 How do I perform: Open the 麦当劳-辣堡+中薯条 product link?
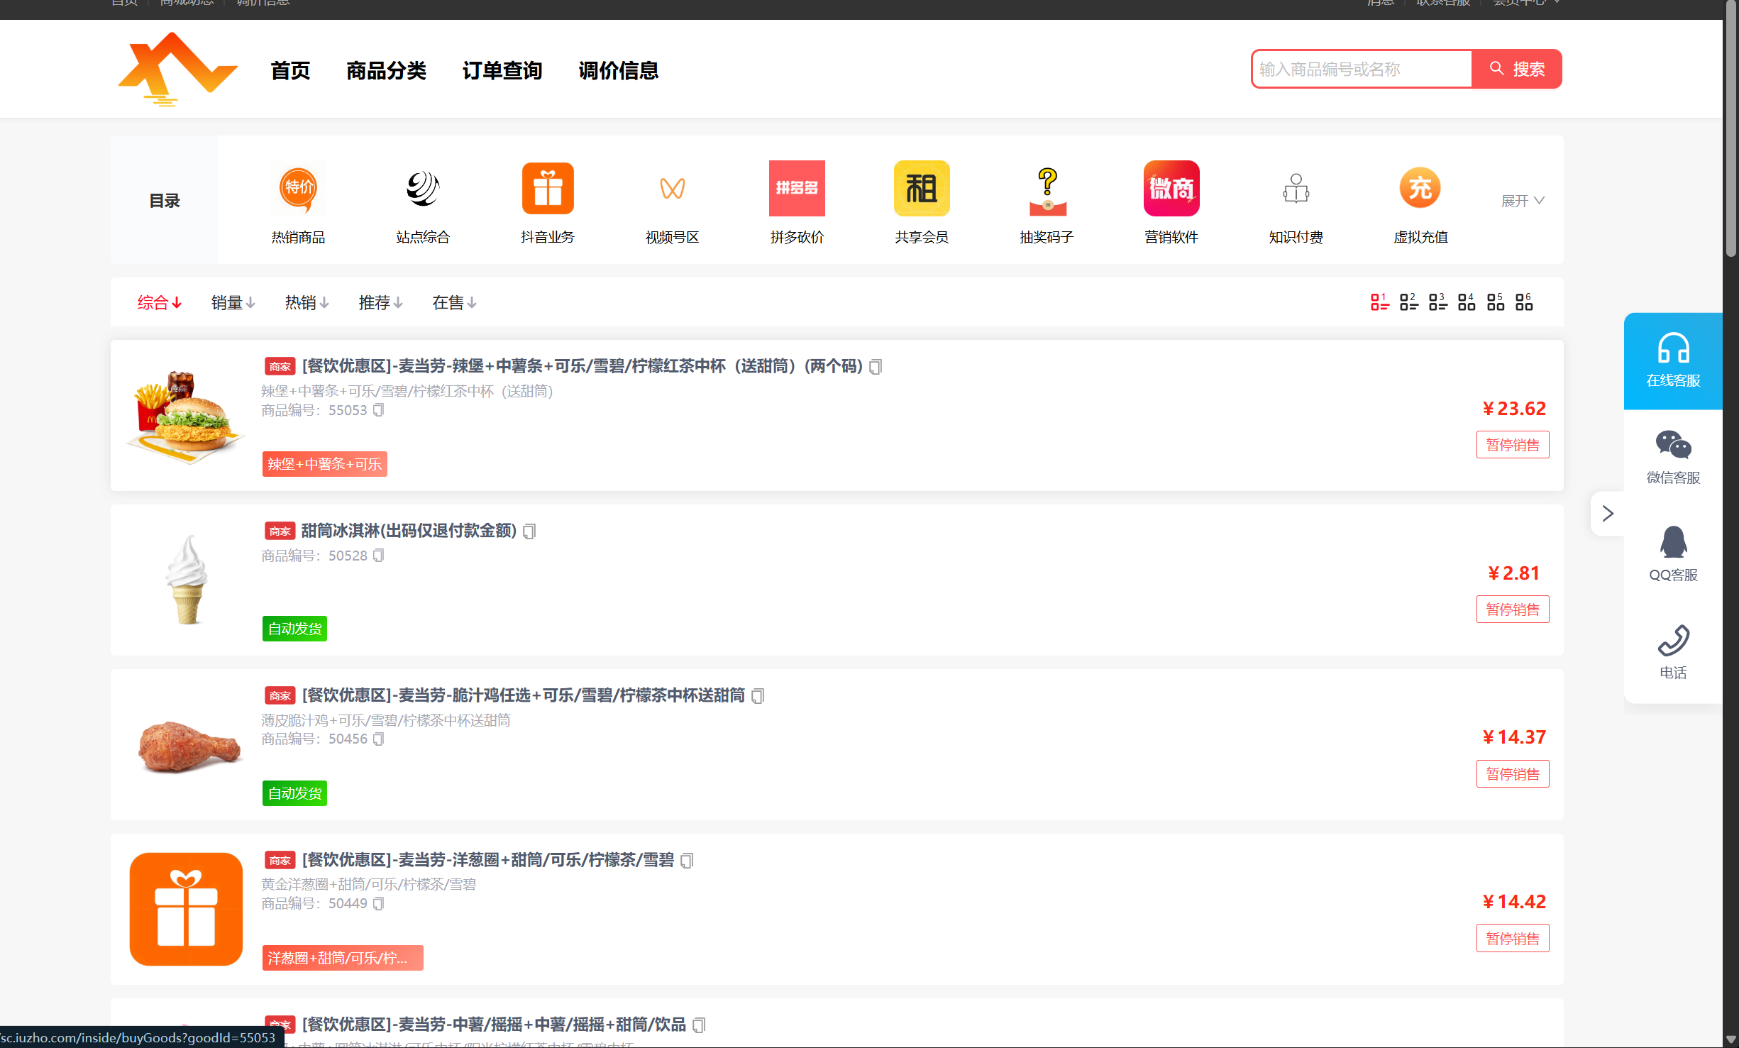[582, 366]
